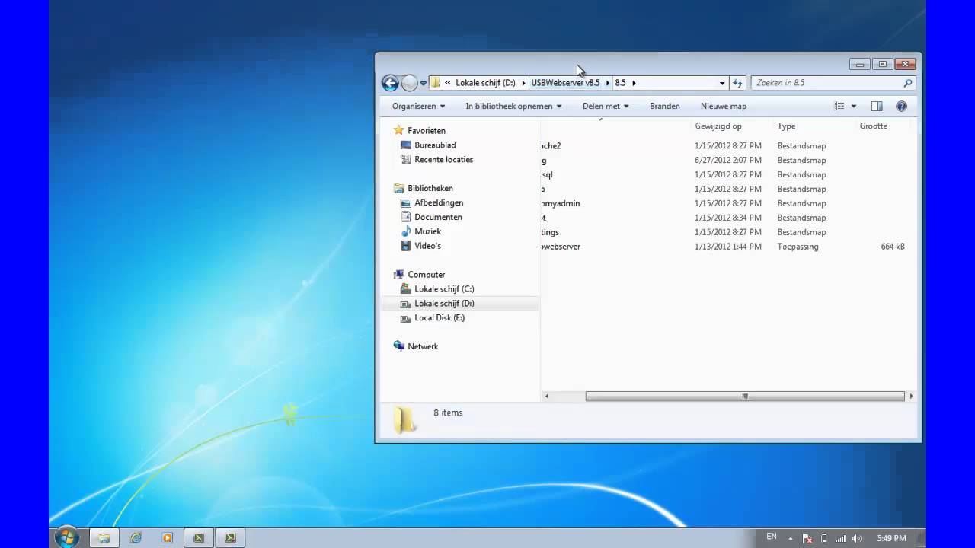
Task: Open Explorer help with the question mark
Action: pos(901,106)
